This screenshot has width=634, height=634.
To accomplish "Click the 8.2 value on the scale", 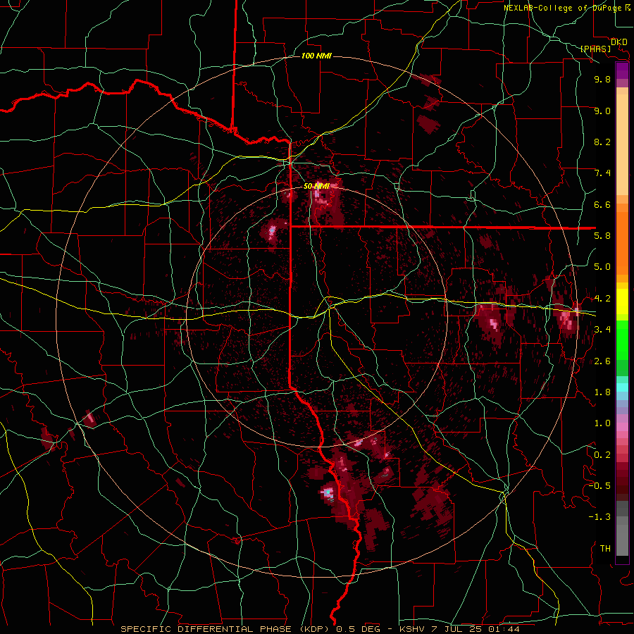I will click(602, 142).
